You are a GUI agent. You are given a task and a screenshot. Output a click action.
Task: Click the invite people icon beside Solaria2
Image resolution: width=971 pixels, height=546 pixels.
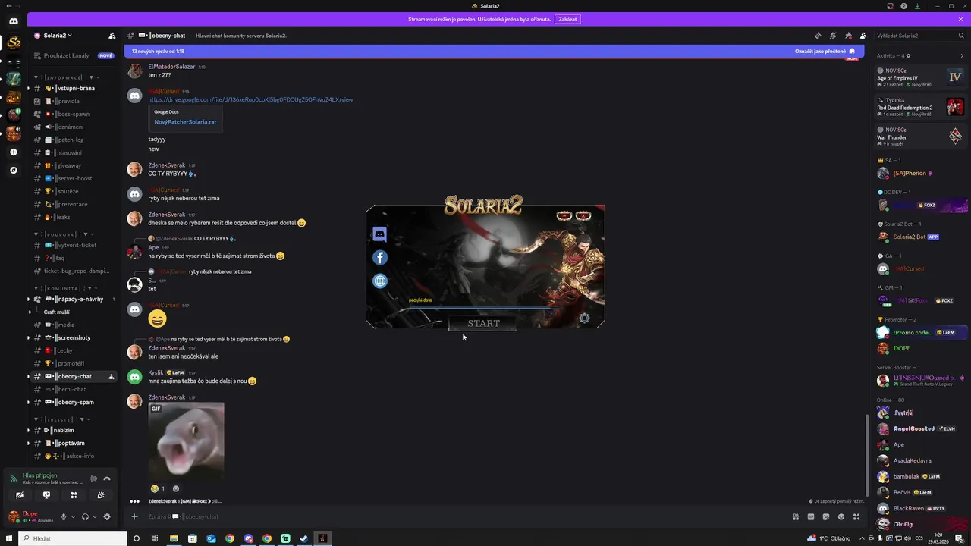pyautogui.click(x=112, y=36)
